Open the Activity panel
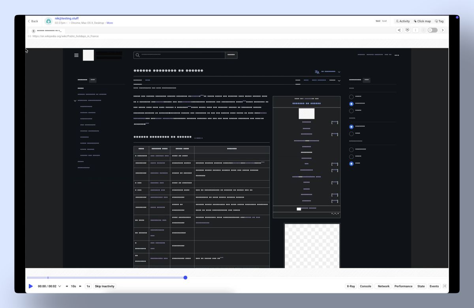The width and height of the screenshot is (474, 308). 403,21
